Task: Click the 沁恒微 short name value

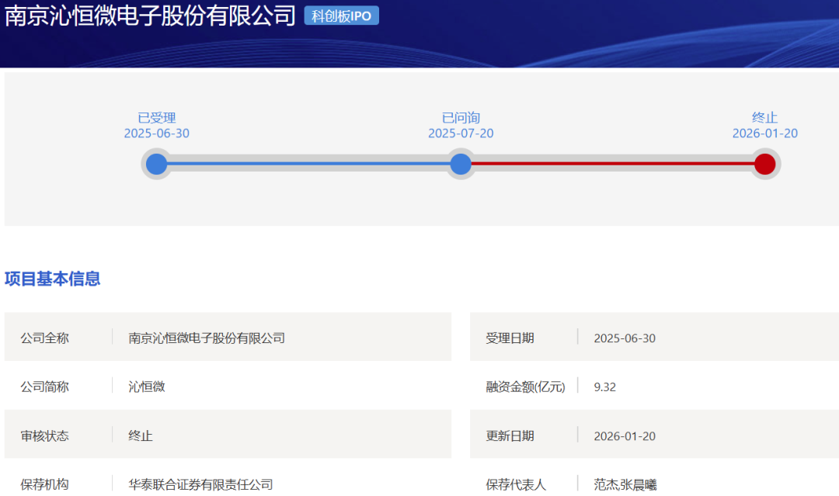Action: 147,387
